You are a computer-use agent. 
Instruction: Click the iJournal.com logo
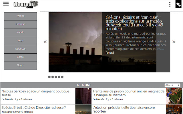(x=26, y=5)
